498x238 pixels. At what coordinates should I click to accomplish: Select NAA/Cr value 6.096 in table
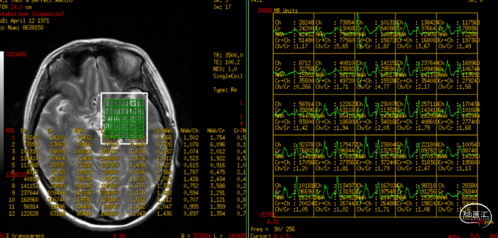(x=218, y=144)
